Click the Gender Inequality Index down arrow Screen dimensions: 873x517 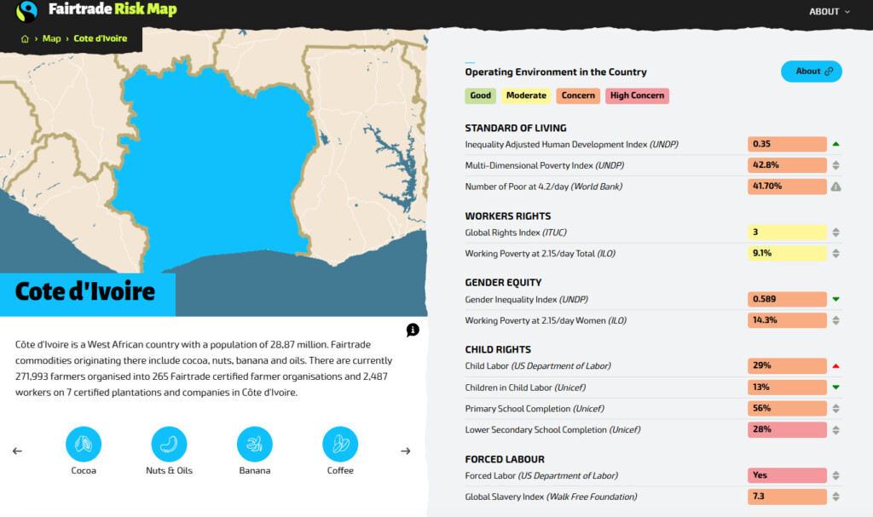coord(835,299)
